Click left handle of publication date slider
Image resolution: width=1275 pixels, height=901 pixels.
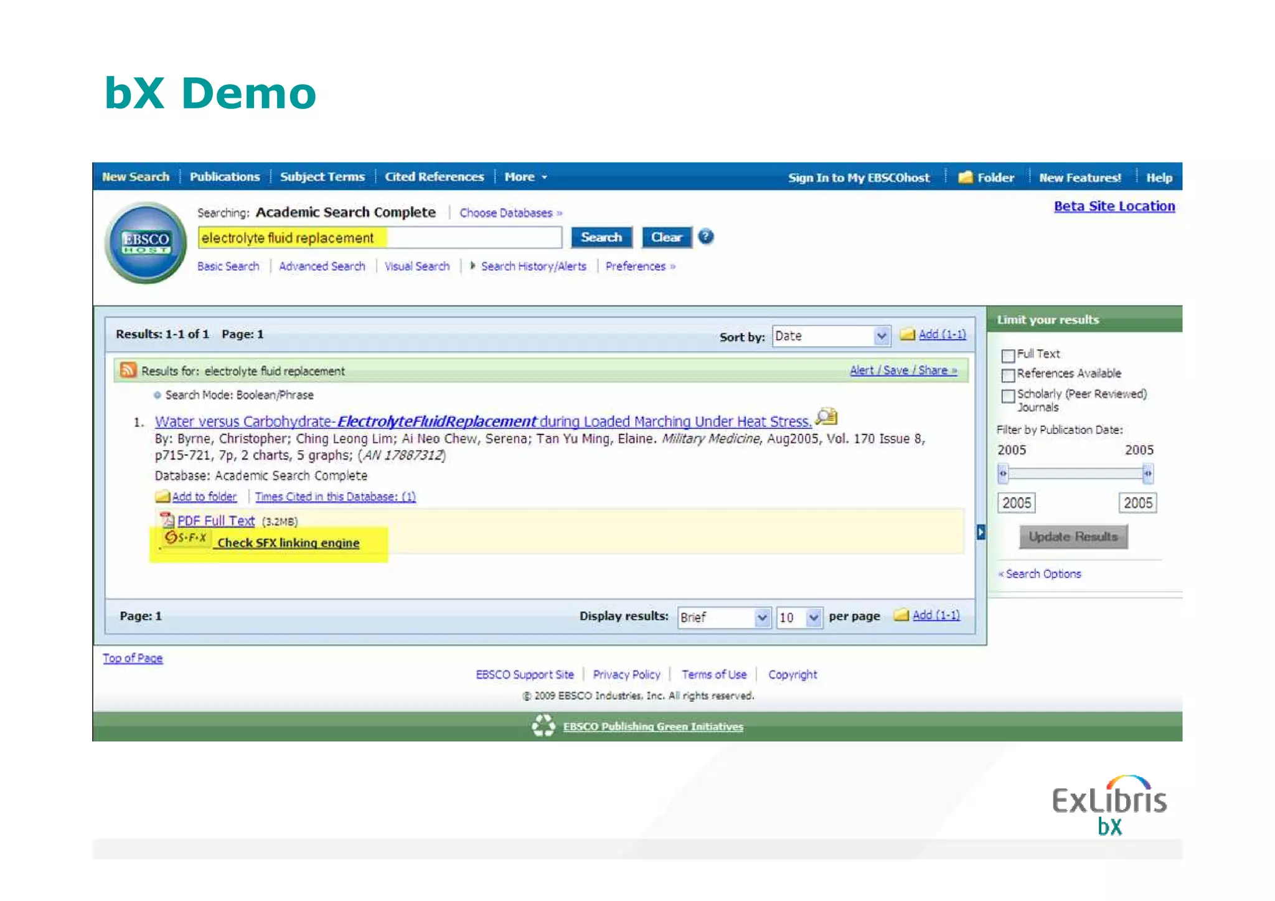click(x=1003, y=473)
